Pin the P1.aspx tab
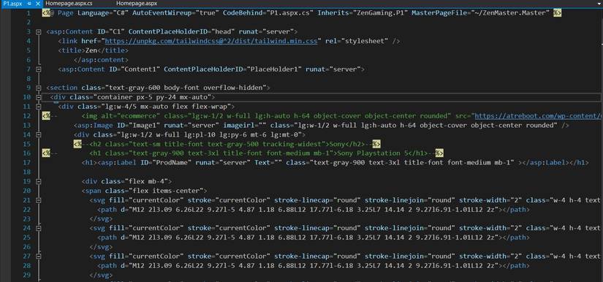This screenshot has height=282, width=603. 29,4
